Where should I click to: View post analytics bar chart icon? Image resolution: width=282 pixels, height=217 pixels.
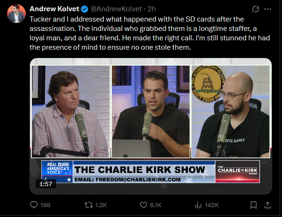click(x=198, y=205)
